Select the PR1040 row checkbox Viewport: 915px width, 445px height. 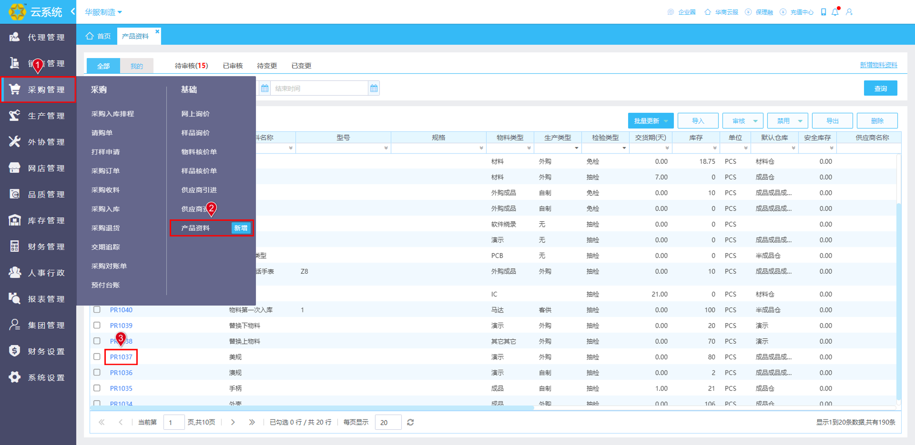(x=97, y=309)
